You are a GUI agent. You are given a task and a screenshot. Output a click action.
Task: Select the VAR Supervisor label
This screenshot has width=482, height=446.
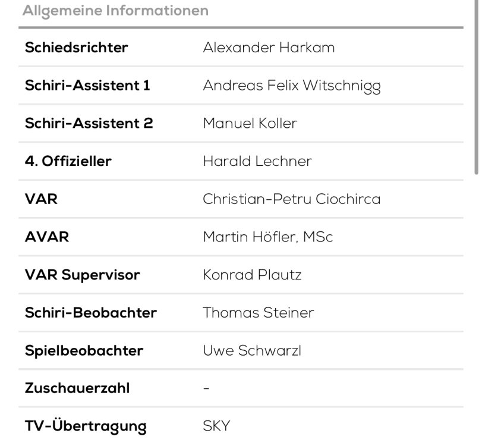pos(82,275)
